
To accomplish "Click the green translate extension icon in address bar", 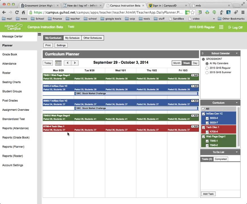I will (187, 12).
